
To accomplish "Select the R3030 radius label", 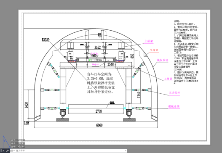I will point(45,40).
